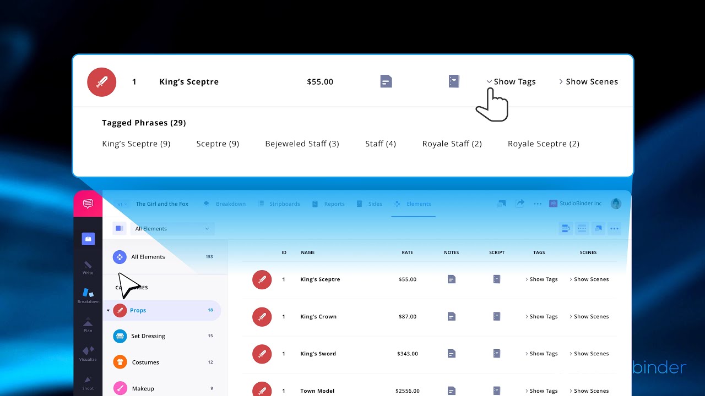Click the second view icon in right toolbar
Image resolution: width=705 pixels, height=396 pixels.
click(582, 228)
